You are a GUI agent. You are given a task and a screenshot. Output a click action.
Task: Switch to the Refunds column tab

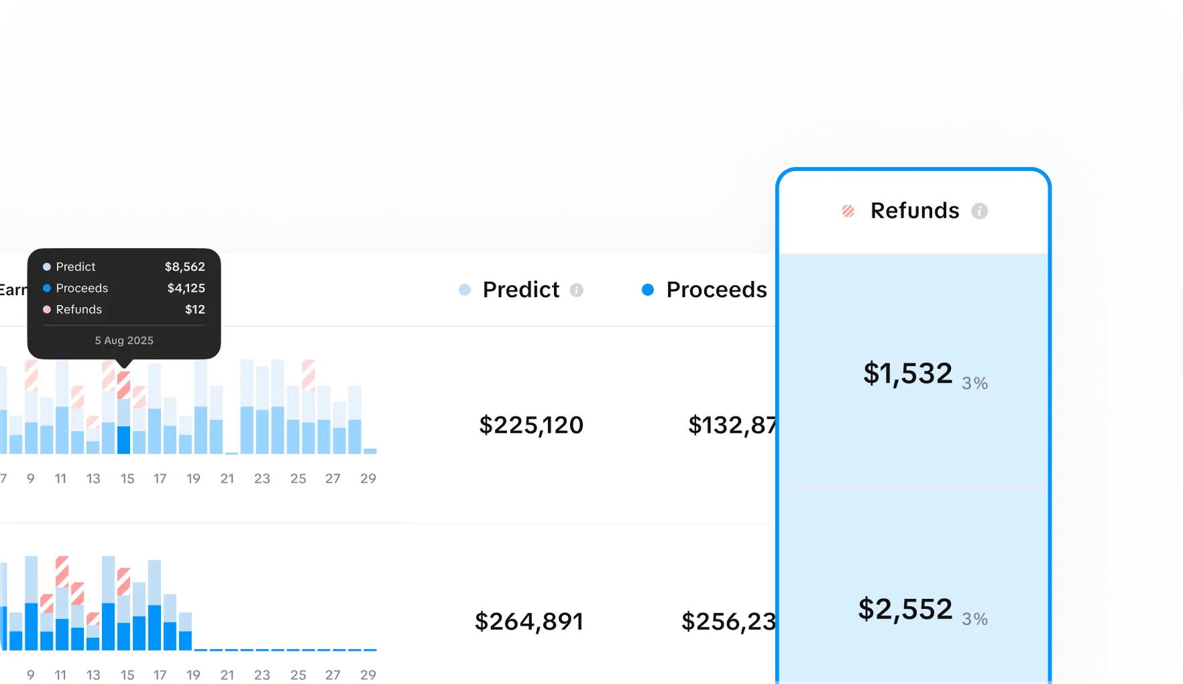pos(914,211)
